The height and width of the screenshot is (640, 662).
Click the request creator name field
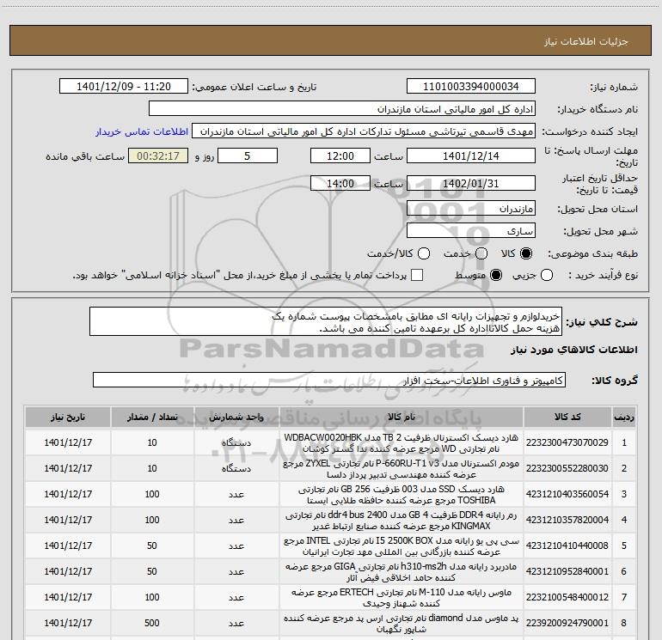click(364, 131)
